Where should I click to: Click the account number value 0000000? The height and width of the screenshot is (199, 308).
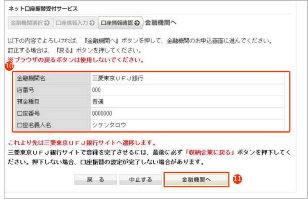[101, 113]
